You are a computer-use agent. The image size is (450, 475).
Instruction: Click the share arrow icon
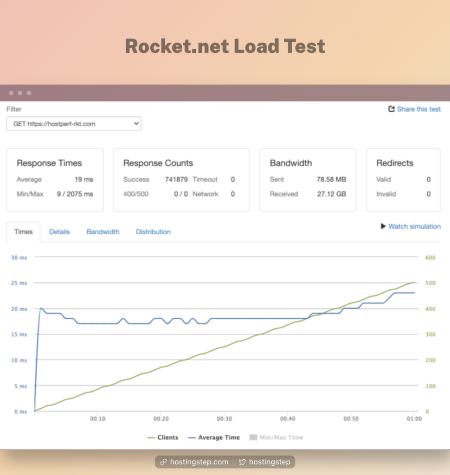[392, 109]
